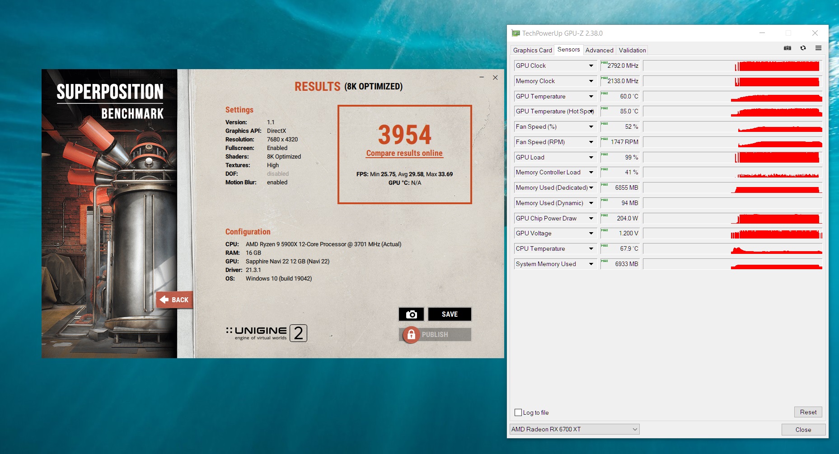Screen dimensions: 839x454
Task: Take Superposition results screenshot with camera button
Action: 411,314
